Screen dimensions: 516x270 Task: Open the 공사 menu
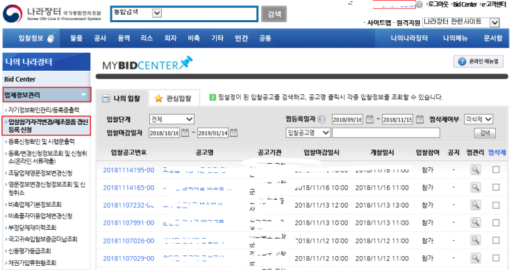click(x=100, y=38)
